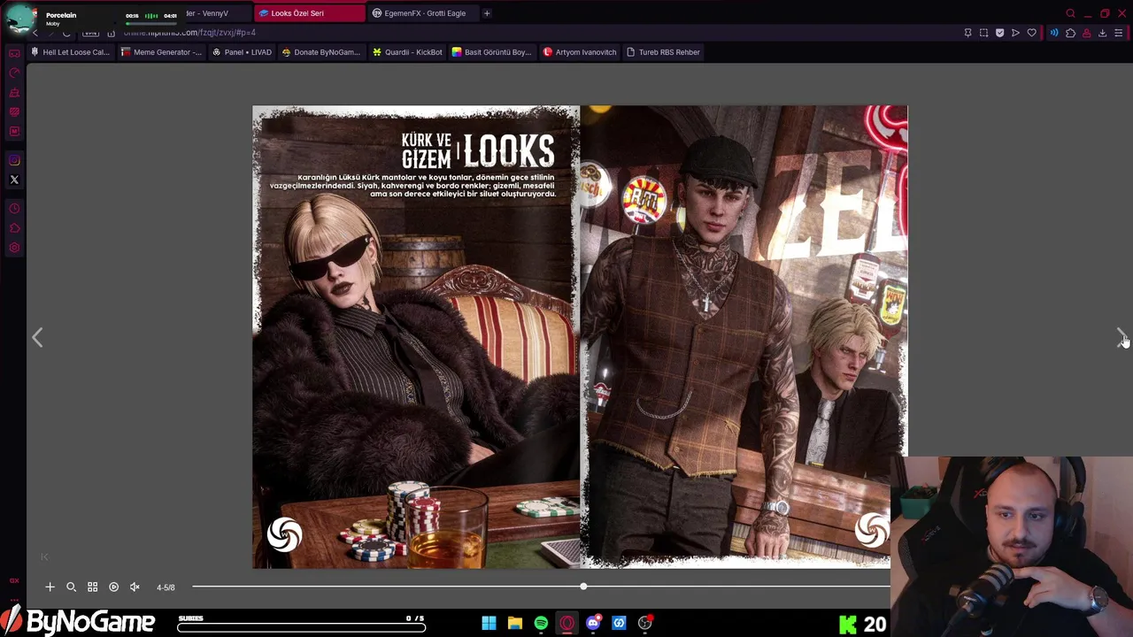Click the search tabs magnifier icon

pyautogui.click(x=1070, y=13)
